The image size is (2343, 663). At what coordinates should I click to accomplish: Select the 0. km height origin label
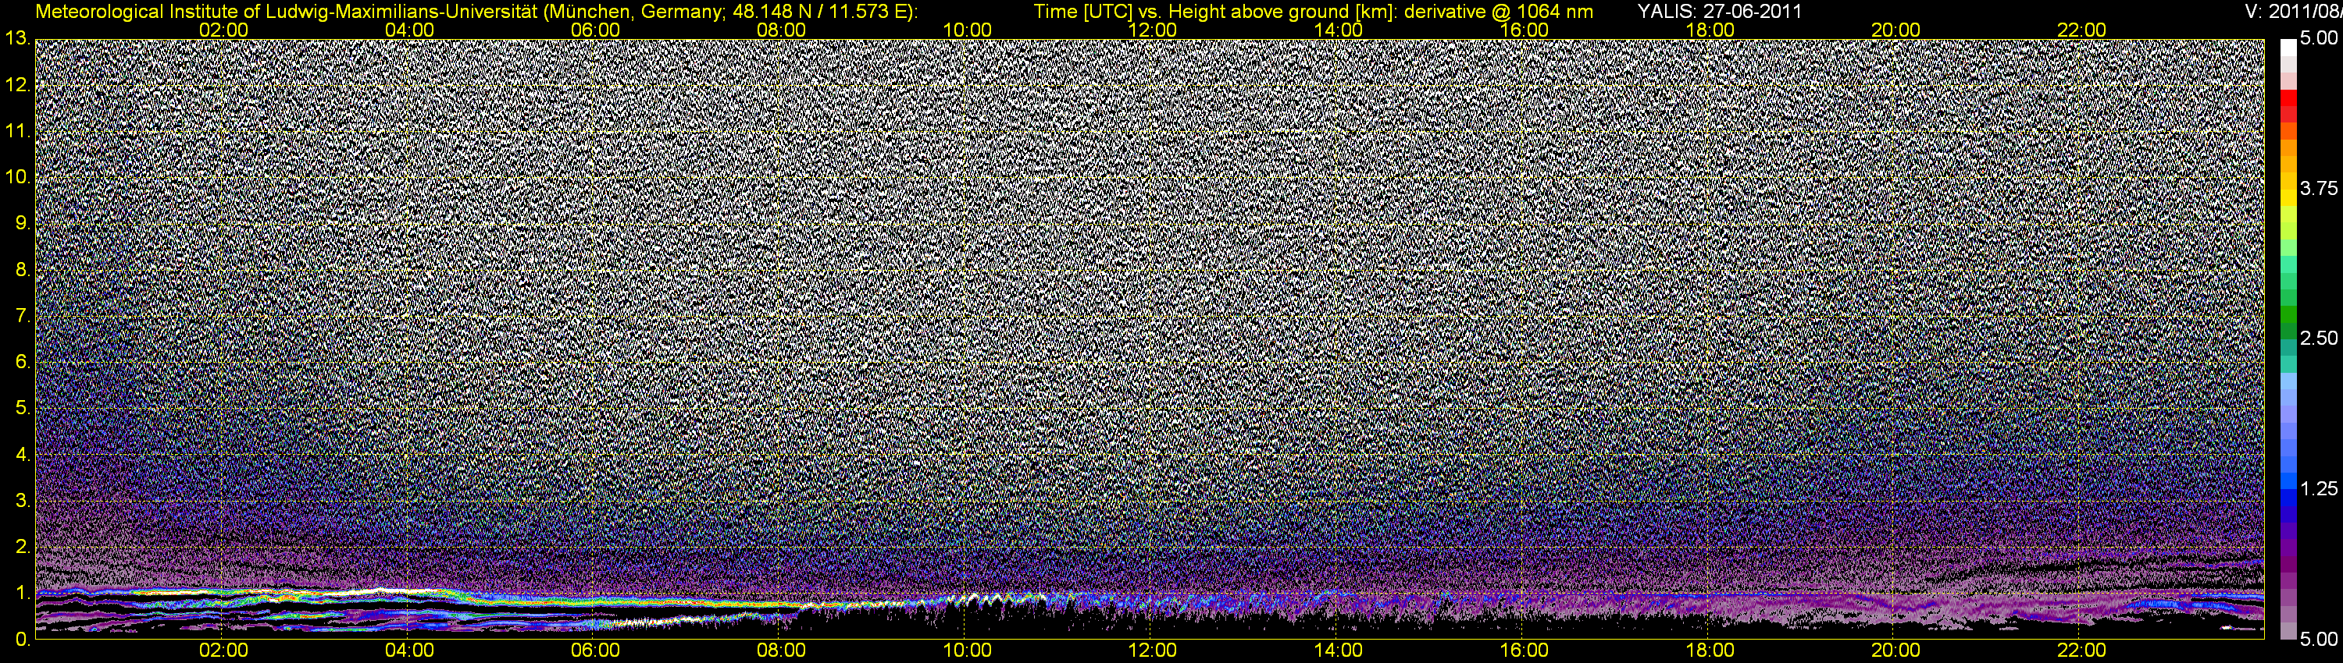pyautogui.click(x=22, y=640)
